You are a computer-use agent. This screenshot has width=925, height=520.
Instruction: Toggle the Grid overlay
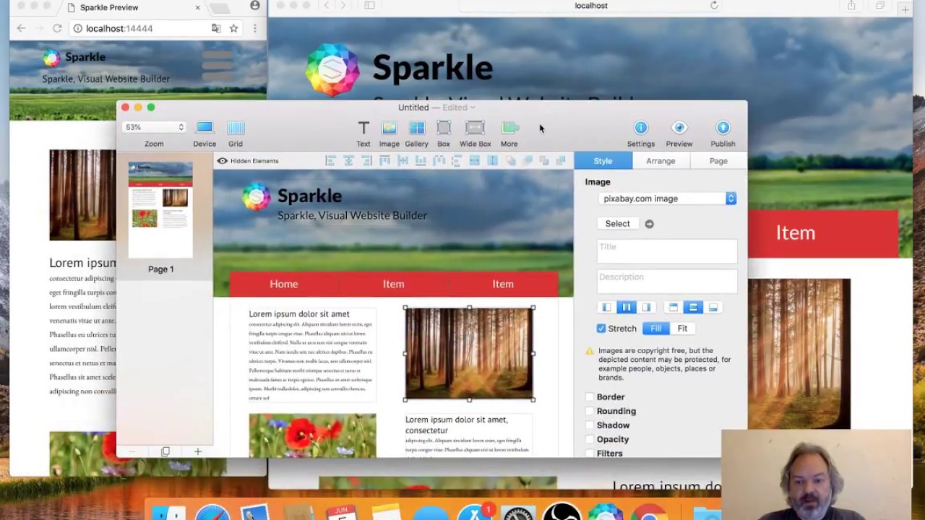point(236,129)
